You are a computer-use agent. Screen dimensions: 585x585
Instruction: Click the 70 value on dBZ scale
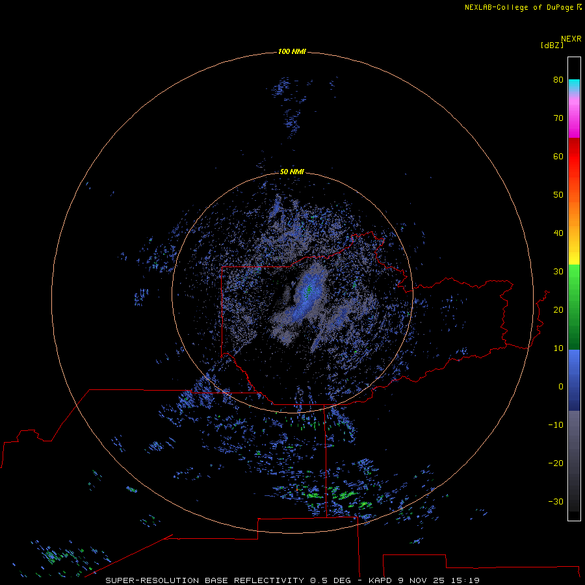[558, 118]
